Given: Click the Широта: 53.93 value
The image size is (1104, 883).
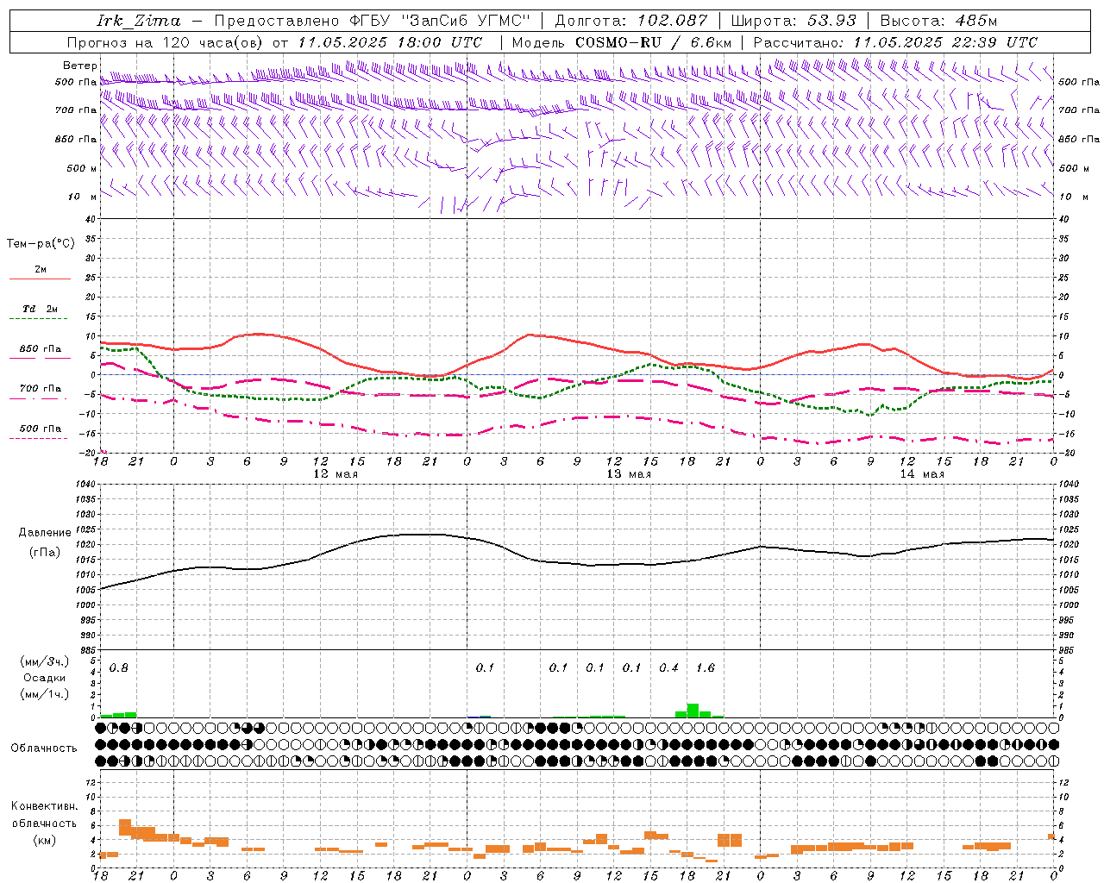Looking at the screenshot, I should click(x=793, y=21).
